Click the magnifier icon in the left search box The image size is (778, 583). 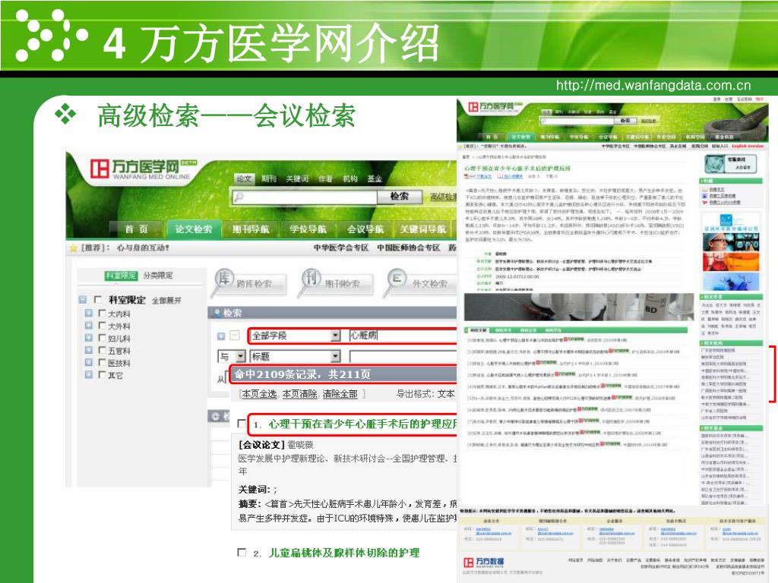pyautogui.click(x=239, y=197)
